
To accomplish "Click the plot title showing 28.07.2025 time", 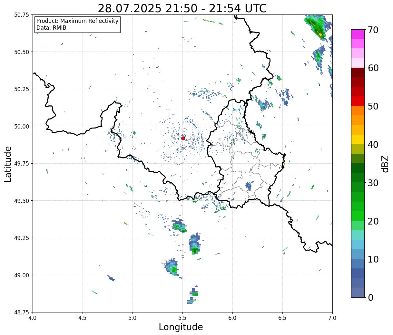I will (x=182, y=8).
